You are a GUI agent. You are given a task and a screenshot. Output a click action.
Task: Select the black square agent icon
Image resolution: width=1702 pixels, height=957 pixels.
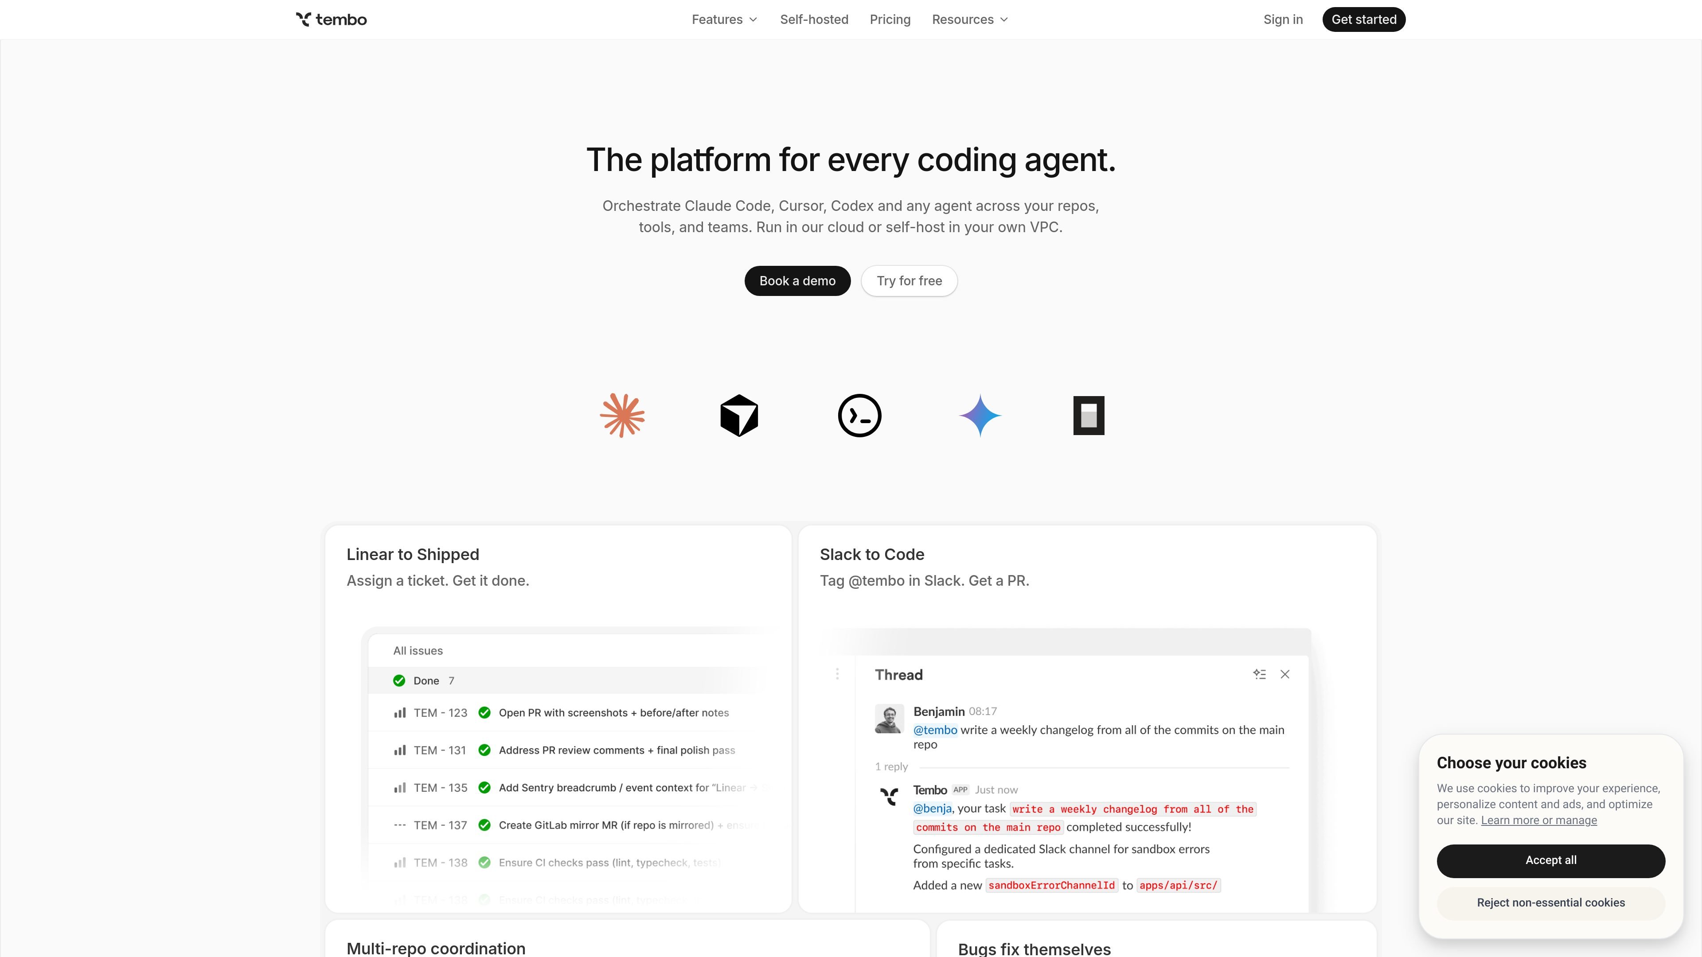click(1088, 416)
